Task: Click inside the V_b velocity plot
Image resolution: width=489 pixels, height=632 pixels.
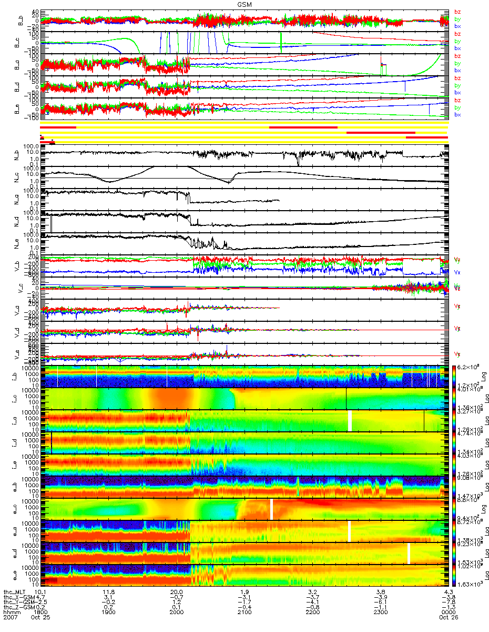Action: coord(244,266)
